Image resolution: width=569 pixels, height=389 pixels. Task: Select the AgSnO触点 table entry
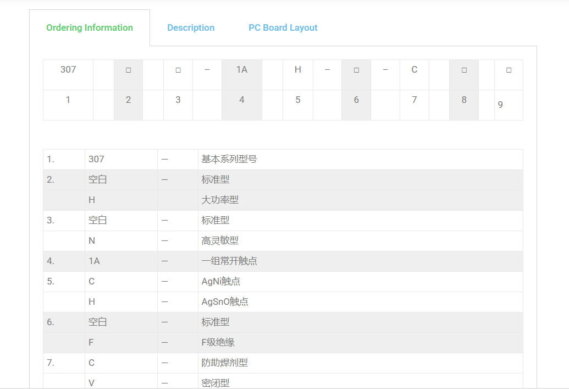pos(225,302)
